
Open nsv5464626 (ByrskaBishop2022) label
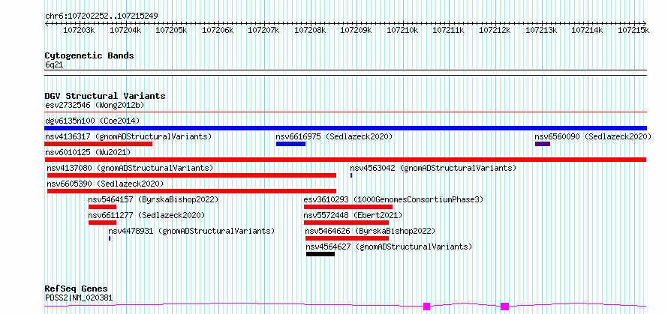coord(370,231)
